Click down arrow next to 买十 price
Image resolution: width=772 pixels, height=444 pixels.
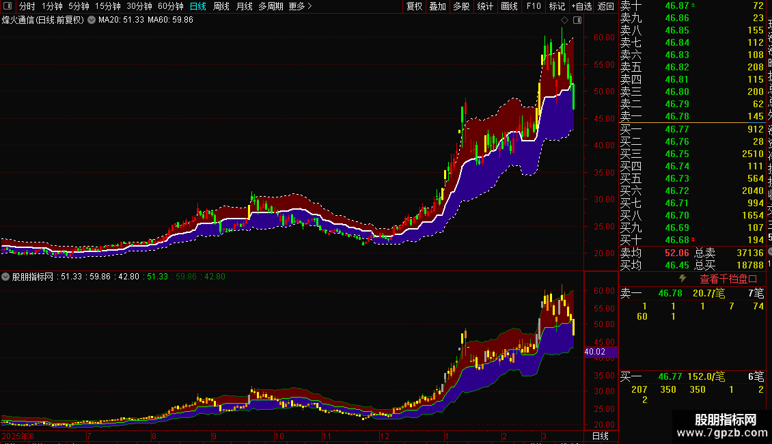[x=693, y=240]
